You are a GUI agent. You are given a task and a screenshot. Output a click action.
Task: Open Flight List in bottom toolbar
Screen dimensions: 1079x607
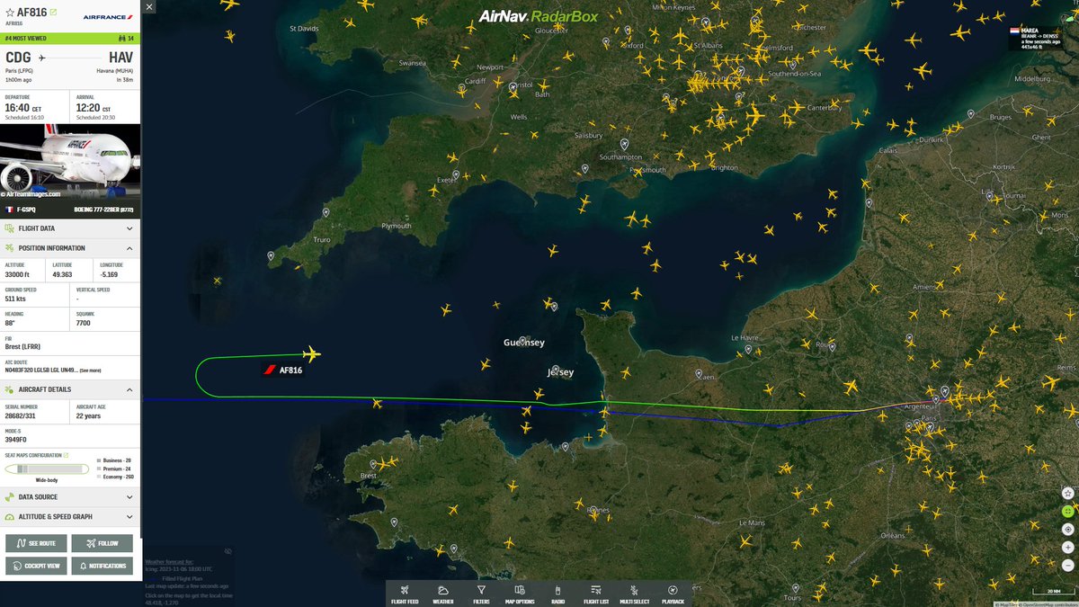click(596, 594)
